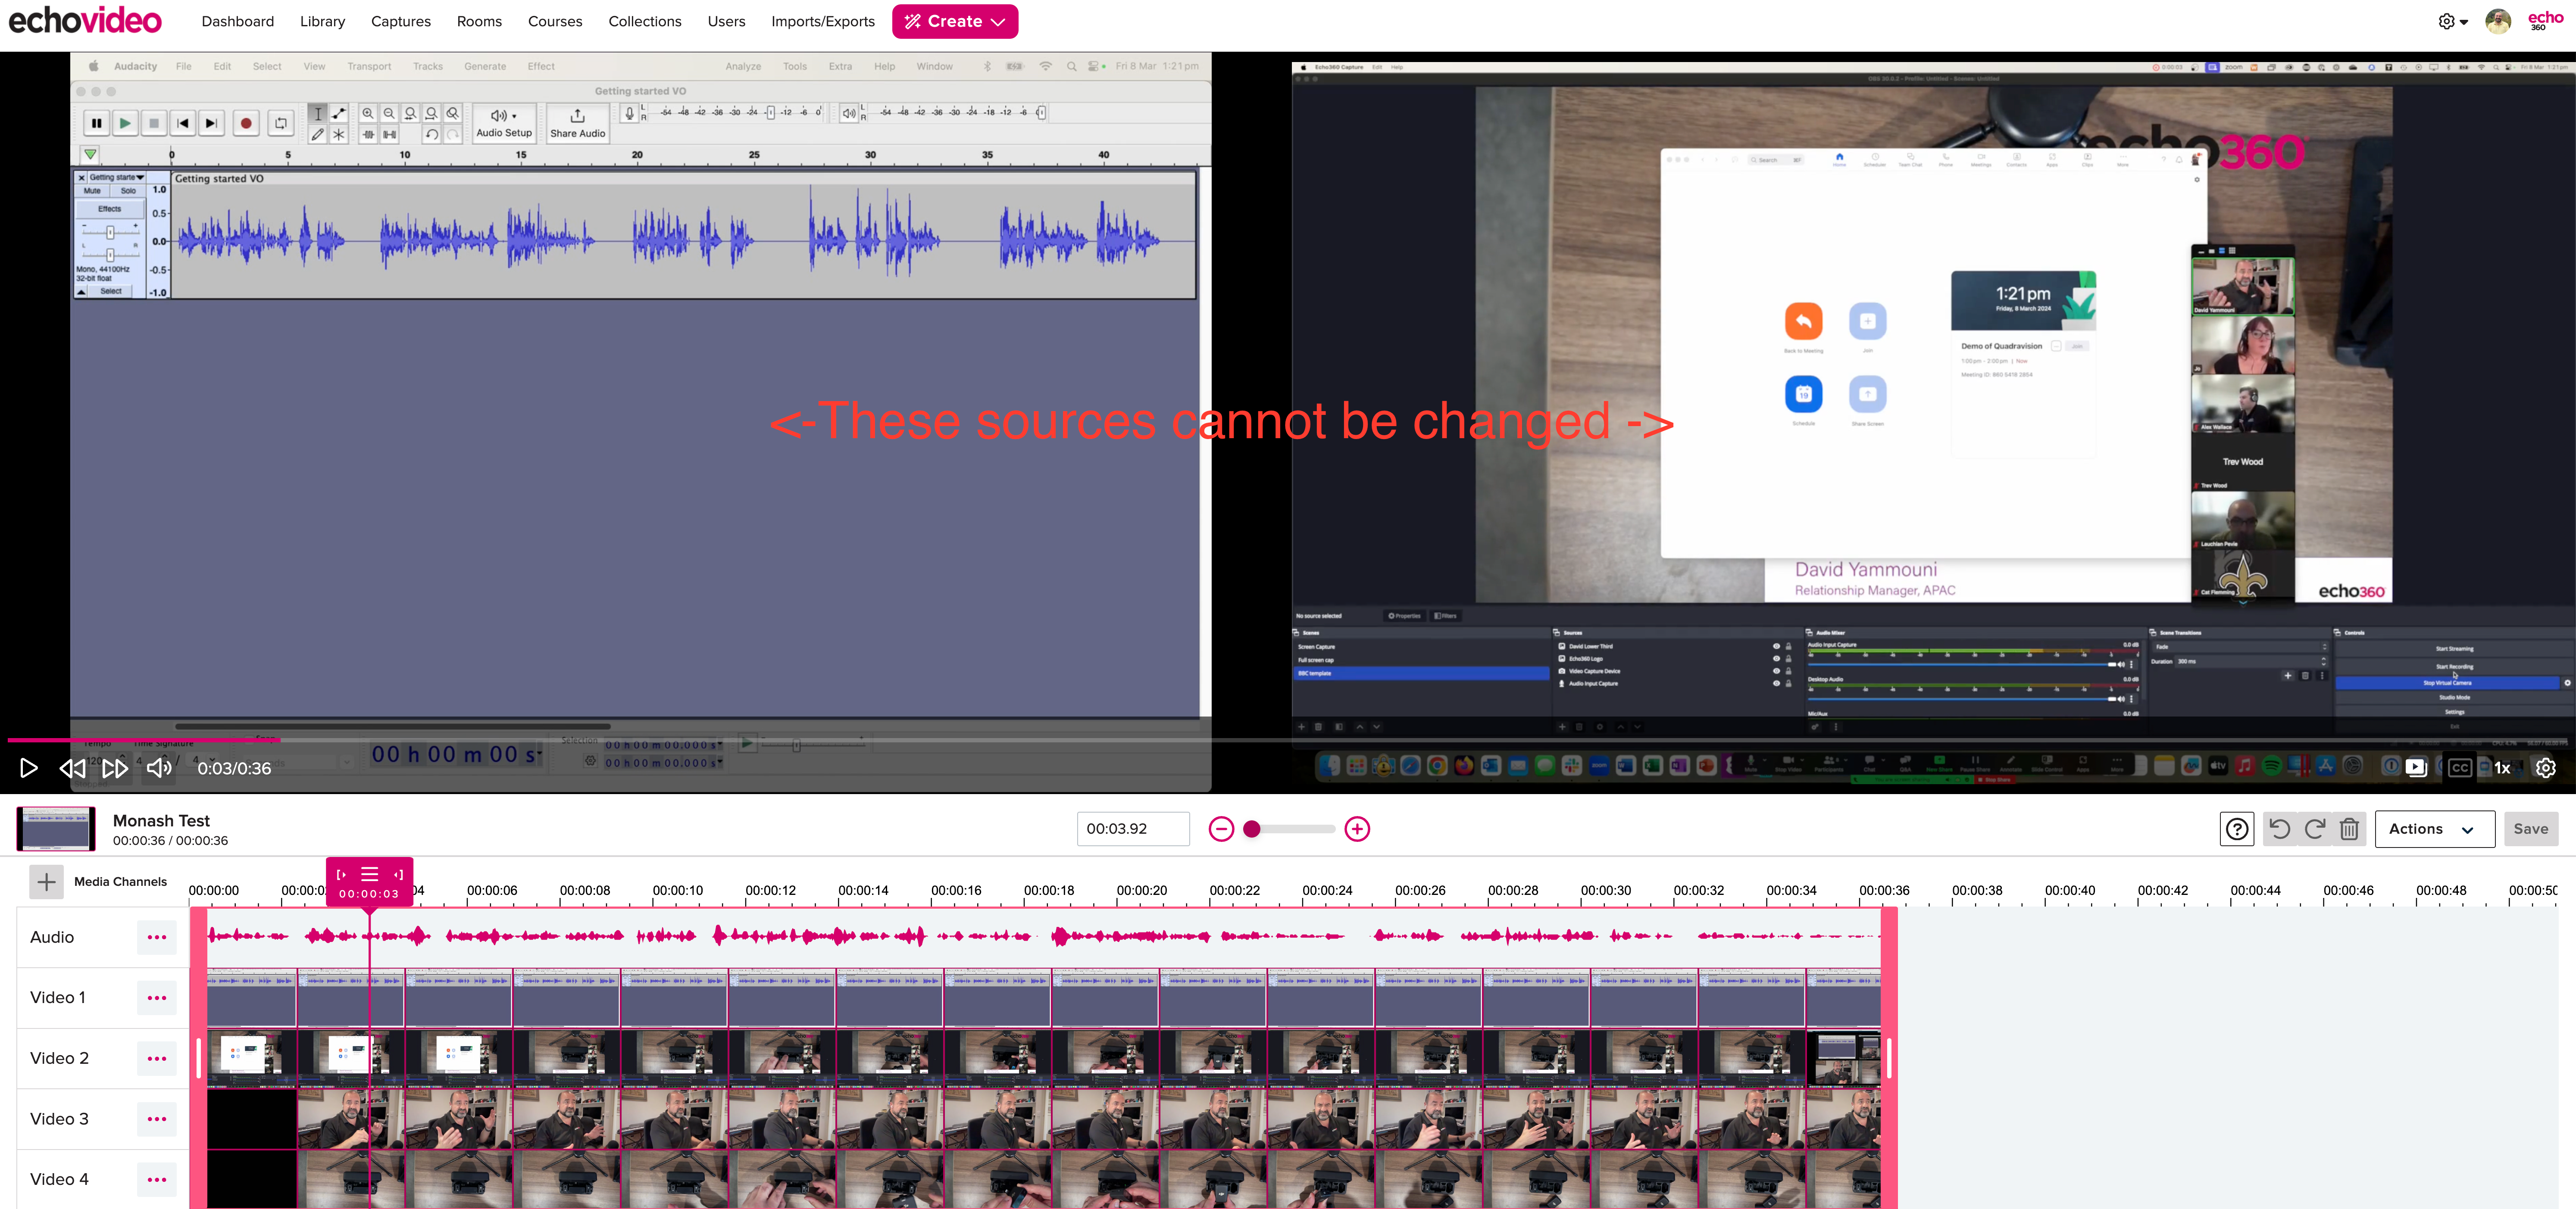Expand the Create dropdown button
Image resolution: width=2576 pixels, height=1209 pixels.
(954, 21)
